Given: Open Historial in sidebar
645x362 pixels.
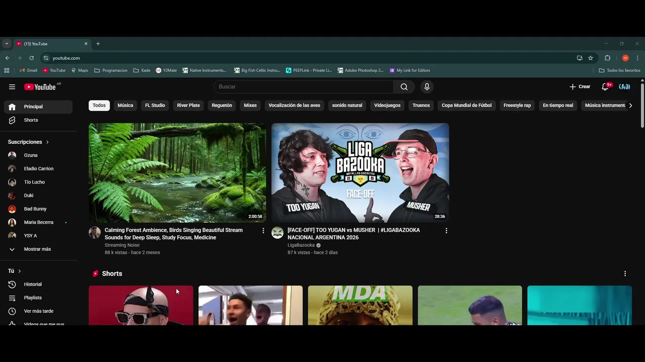Looking at the screenshot, I should [x=38, y=285].
